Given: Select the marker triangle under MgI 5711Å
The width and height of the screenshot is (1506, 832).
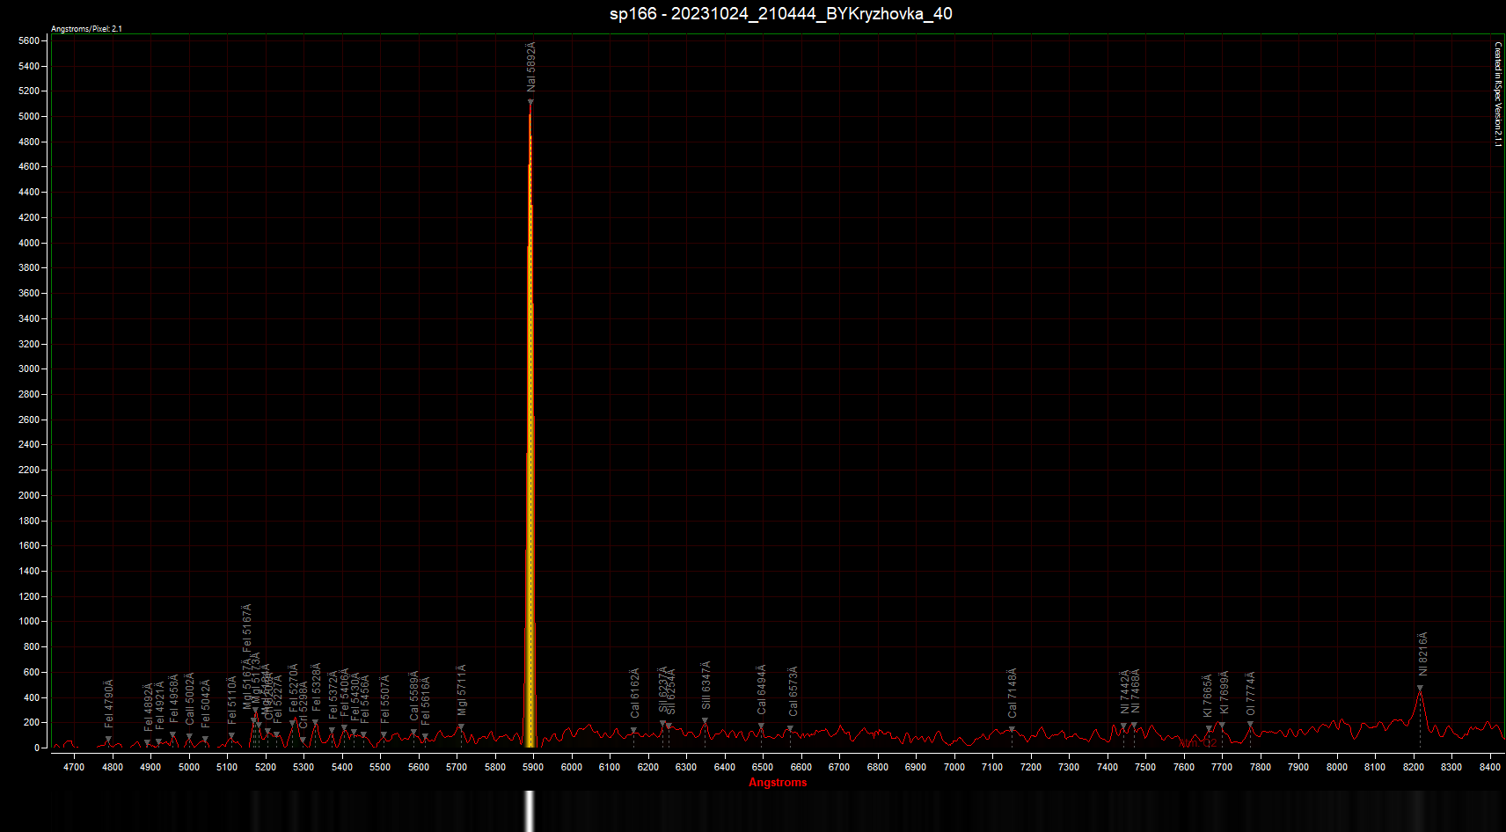Looking at the screenshot, I should (460, 727).
